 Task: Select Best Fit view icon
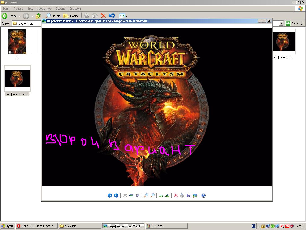tap(125, 195)
